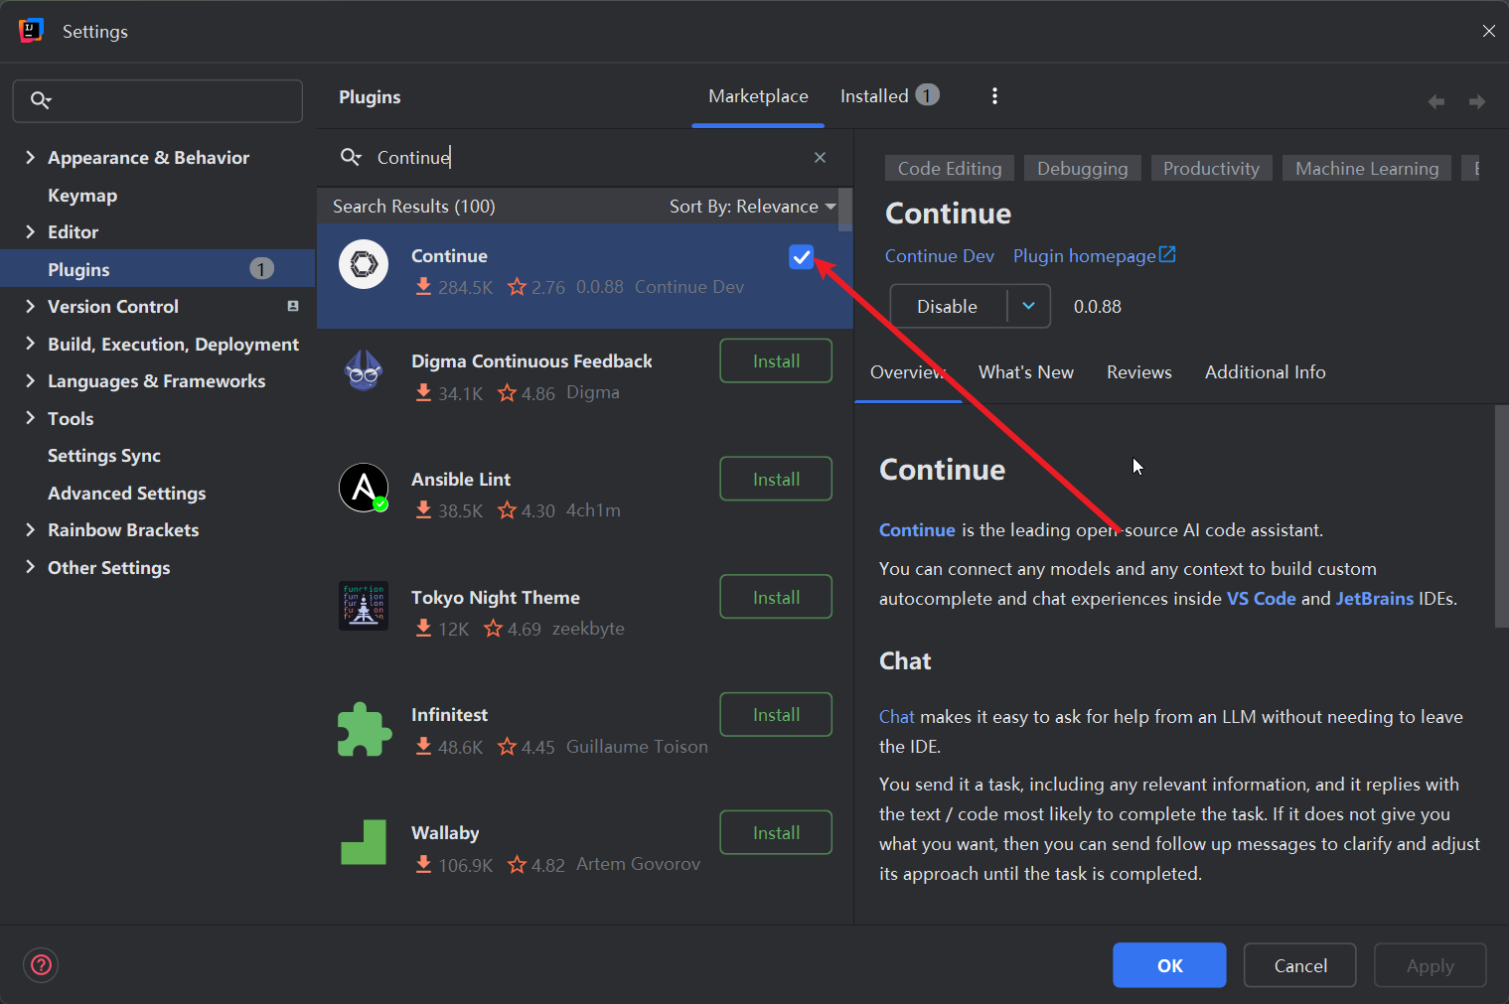Click the settings search magnifier icon

41,100
